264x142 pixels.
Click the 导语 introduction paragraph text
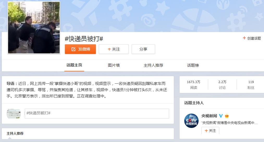[87, 90]
